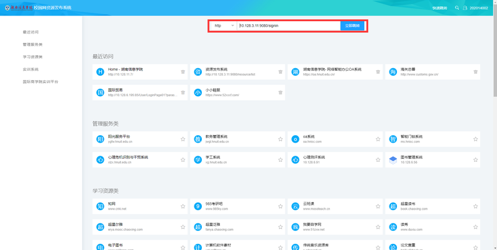
Task: Click the 智 icon of 智能门锁系统
Action: (x=393, y=139)
